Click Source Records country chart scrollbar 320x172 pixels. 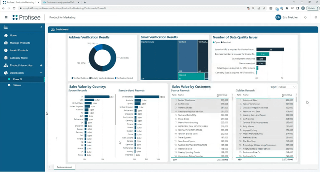(115, 110)
